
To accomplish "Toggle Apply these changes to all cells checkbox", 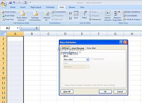I will (x=63, y=85).
